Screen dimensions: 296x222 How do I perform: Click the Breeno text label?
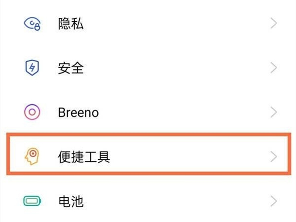tap(78, 112)
